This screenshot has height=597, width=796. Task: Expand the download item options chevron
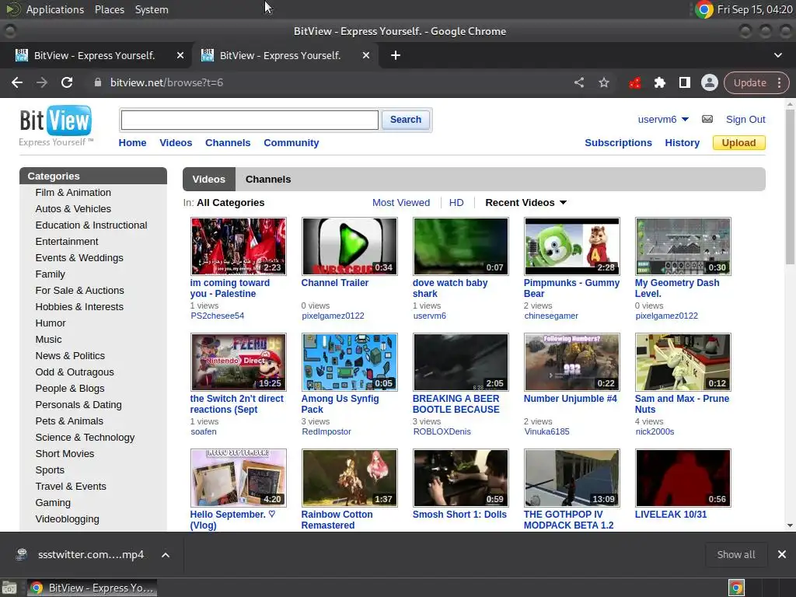[166, 555]
